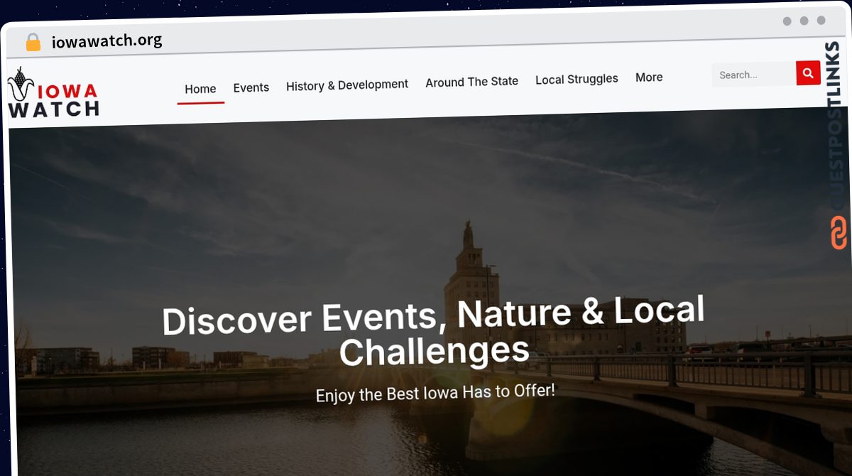This screenshot has height=476, width=852.
Task: Click the orange chain-link icon
Action: (x=839, y=233)
